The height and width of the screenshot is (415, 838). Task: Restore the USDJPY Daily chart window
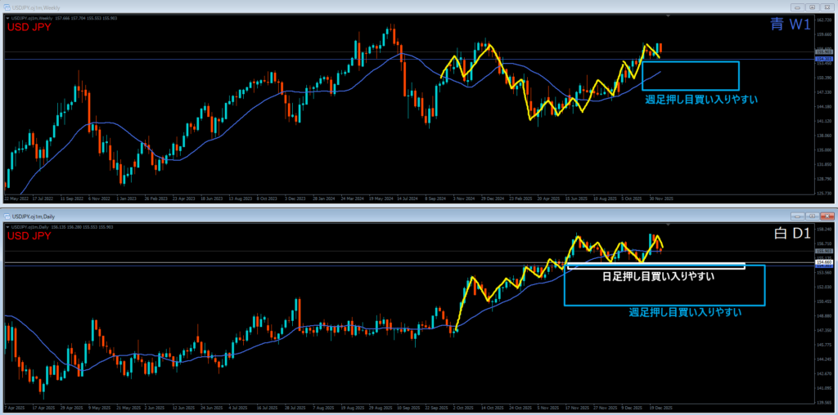click(812, 216)
